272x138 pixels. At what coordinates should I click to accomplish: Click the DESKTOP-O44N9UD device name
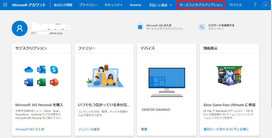coord(156,110)
